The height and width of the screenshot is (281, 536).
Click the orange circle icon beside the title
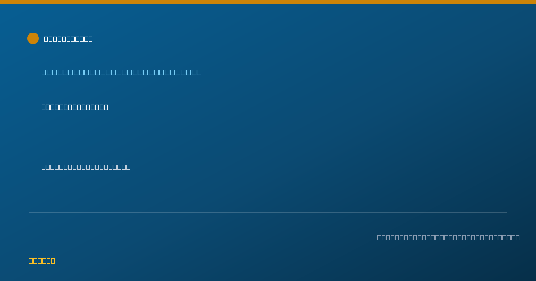click(33, 38)
